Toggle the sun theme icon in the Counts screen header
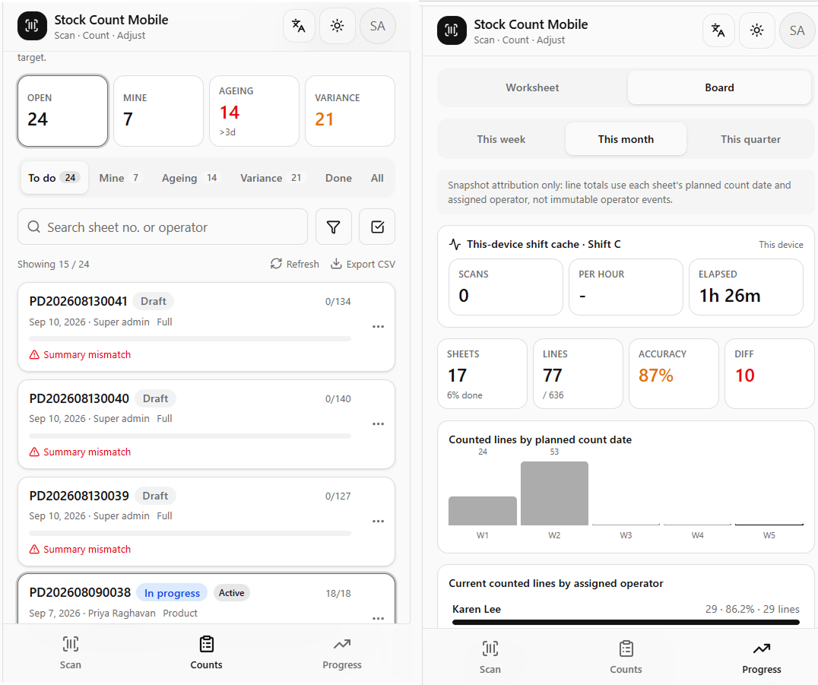This screenshot has width=818, height=685. 338,26
